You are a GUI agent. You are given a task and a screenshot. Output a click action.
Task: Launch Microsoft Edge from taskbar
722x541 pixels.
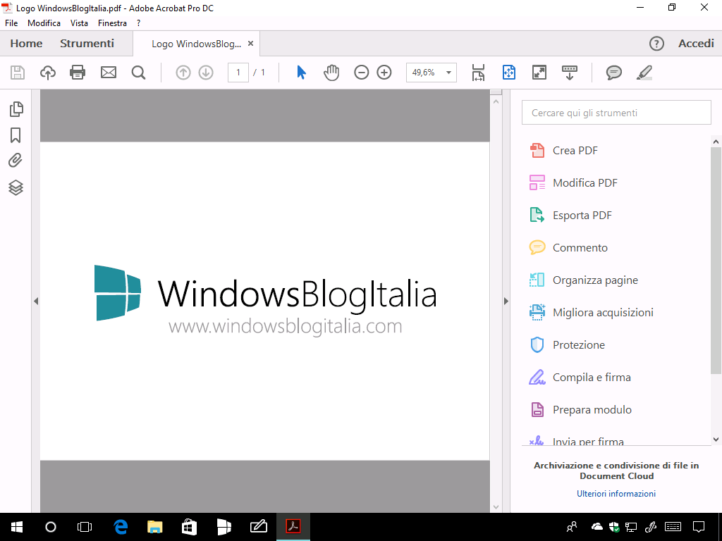[x=121, y=527]
